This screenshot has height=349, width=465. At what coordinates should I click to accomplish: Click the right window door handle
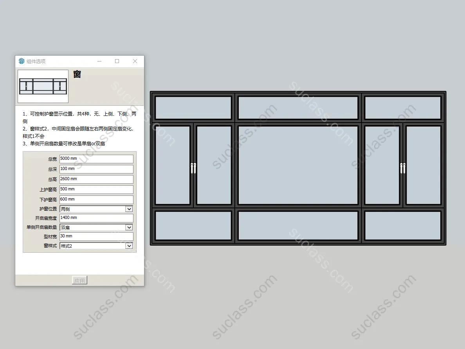pyautogui.click(x=402, y=168)
